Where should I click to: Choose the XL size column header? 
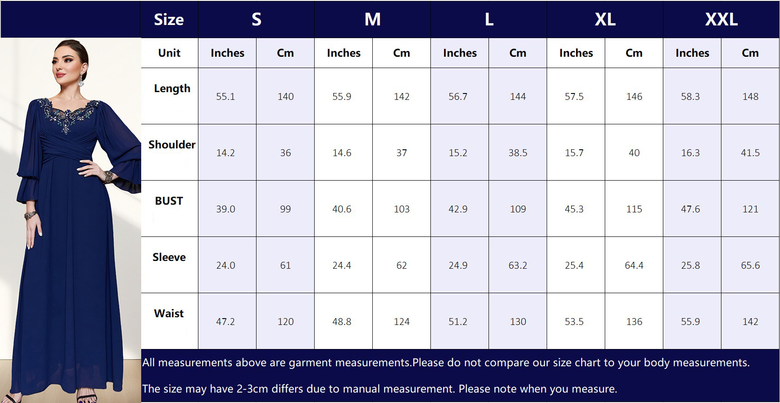coord(605,20)
